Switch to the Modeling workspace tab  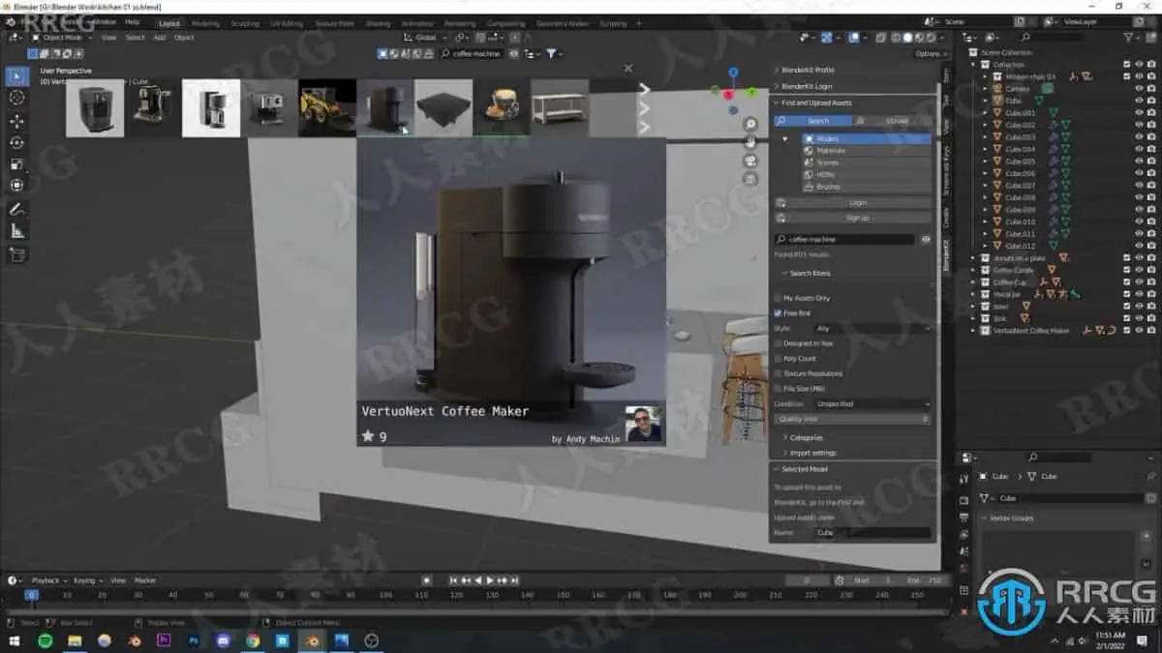click(205, 22)
